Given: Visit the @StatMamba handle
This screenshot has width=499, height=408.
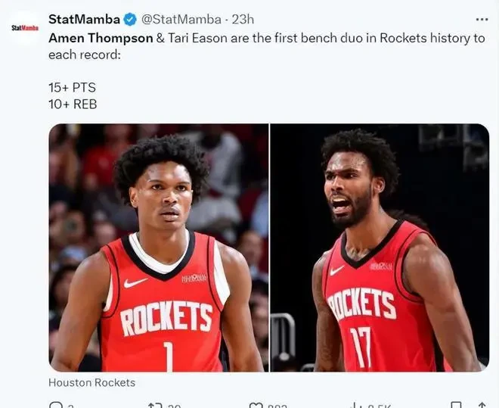Looking at the screenshot, I should pyautogui.click(x=181, y=20).
